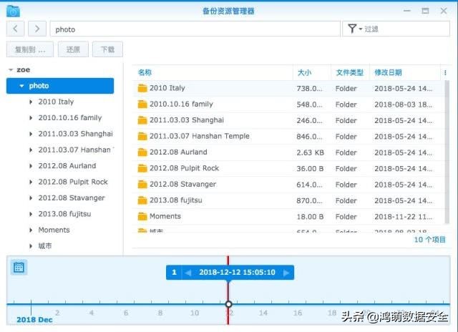Go back with the left arrow button
The height and width of the screenshot is (332, 458).
click(15, 29)
